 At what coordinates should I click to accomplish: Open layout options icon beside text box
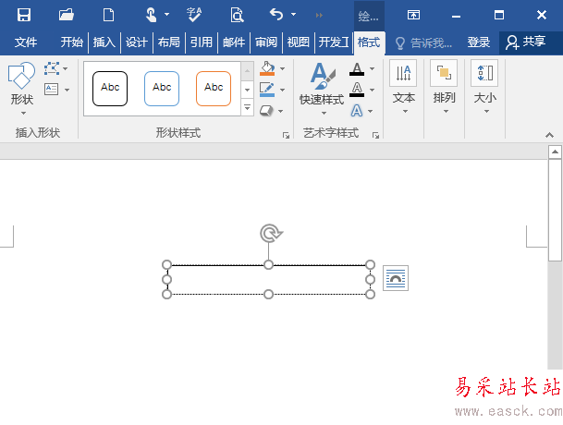(x=396, y=278)
